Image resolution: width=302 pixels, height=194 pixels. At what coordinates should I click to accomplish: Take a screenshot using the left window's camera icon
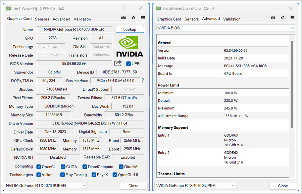(x=123, y=18)
